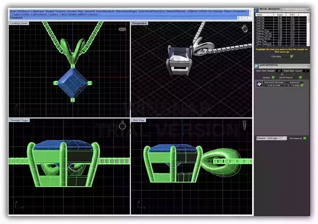The width and height of the screenshot is (318, 224).
Task: Click the bail loop in the Side View viewport
Action: [x=221, y=162]
